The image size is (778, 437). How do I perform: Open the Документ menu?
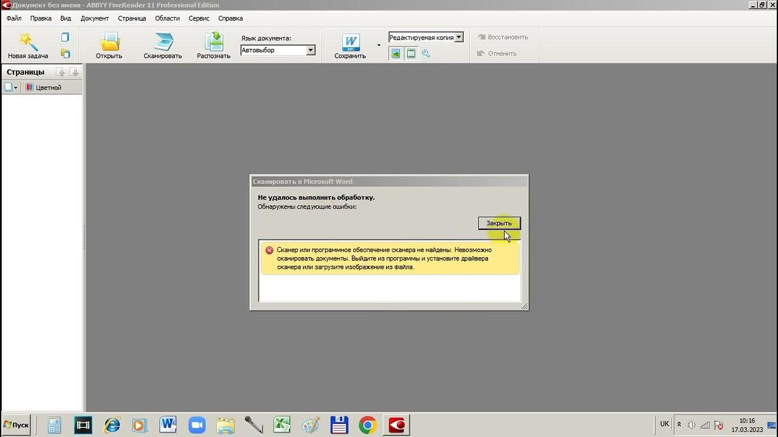coord(95,18)
